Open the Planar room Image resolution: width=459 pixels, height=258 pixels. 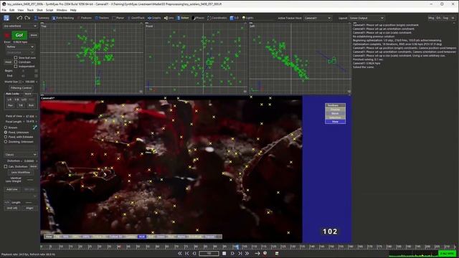[x=118, y=18]
